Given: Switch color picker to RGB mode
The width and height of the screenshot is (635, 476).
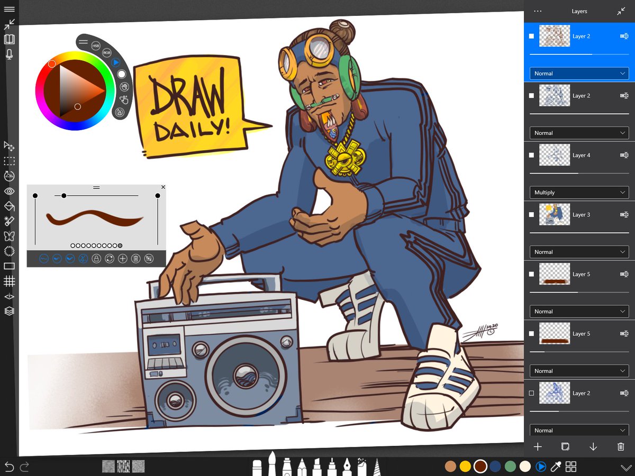Looking at the screenshot, I should pos(107,53).
